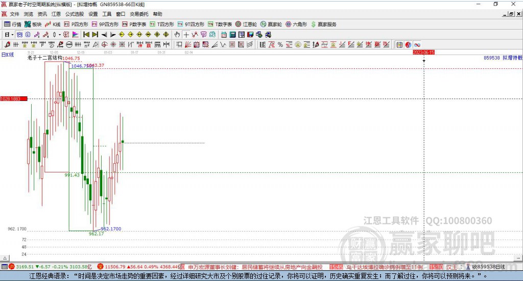Switch to the K线 chart view

[53, 24]
